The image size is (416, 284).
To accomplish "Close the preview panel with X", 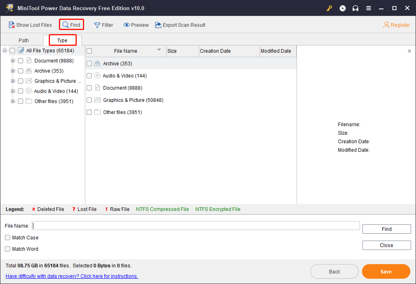I will [x=409, y=51].
